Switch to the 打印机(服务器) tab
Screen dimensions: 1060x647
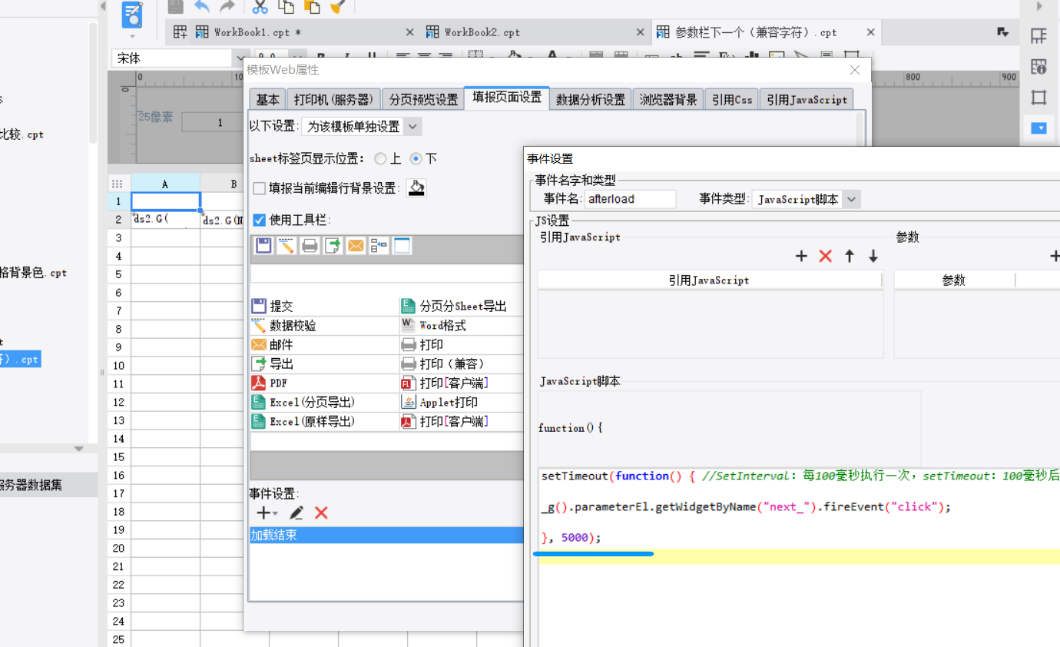(334, 99)
